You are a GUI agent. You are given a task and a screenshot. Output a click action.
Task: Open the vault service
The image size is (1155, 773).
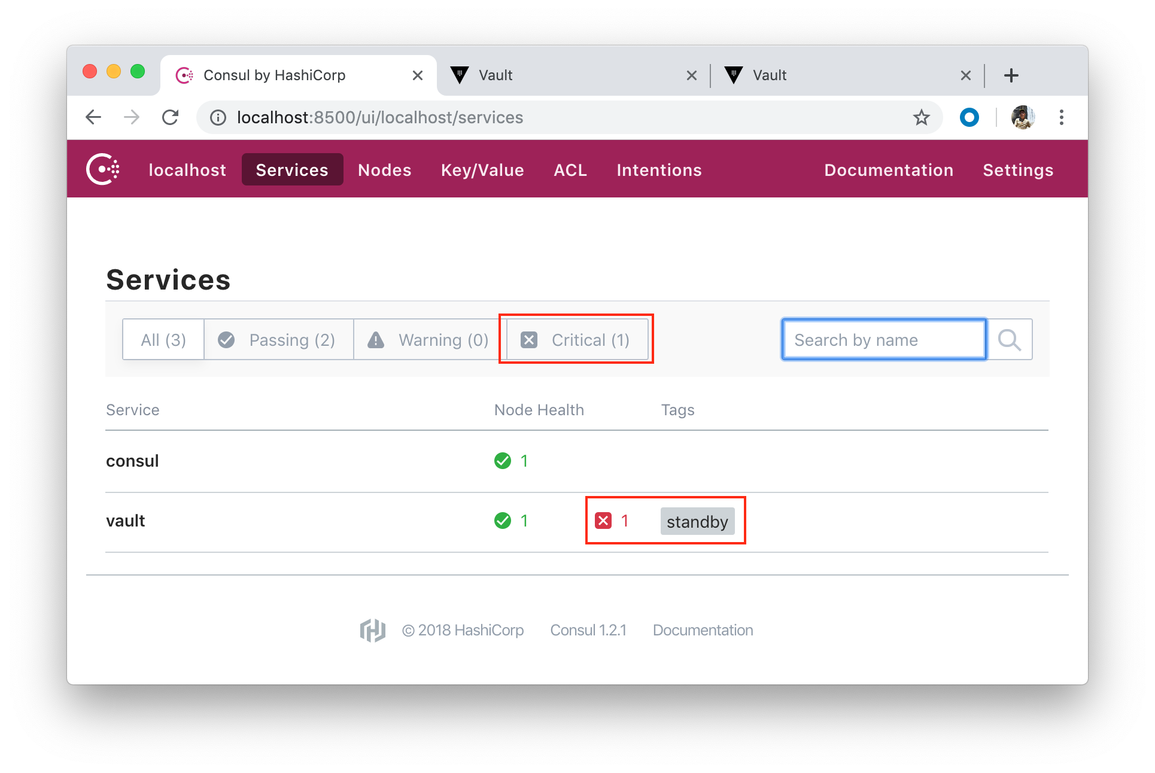(x=125, y=521)
